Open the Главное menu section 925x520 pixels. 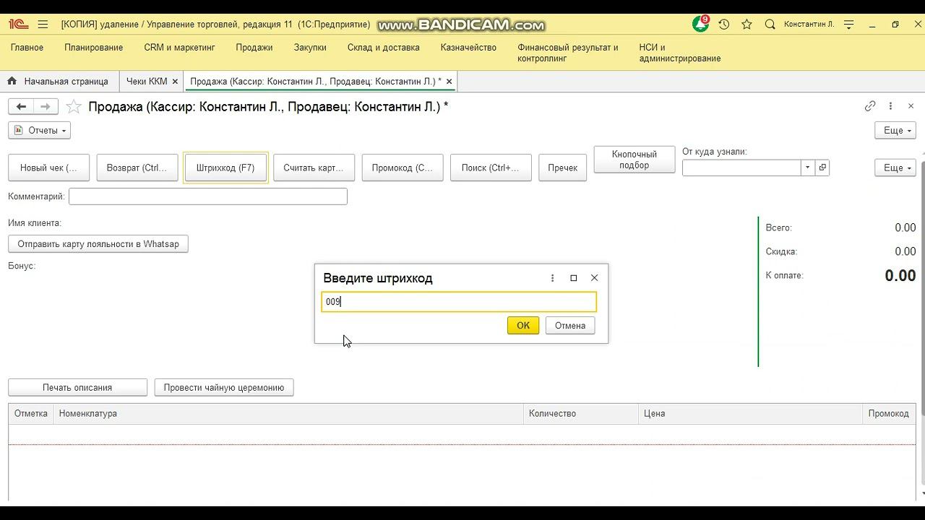27,48
